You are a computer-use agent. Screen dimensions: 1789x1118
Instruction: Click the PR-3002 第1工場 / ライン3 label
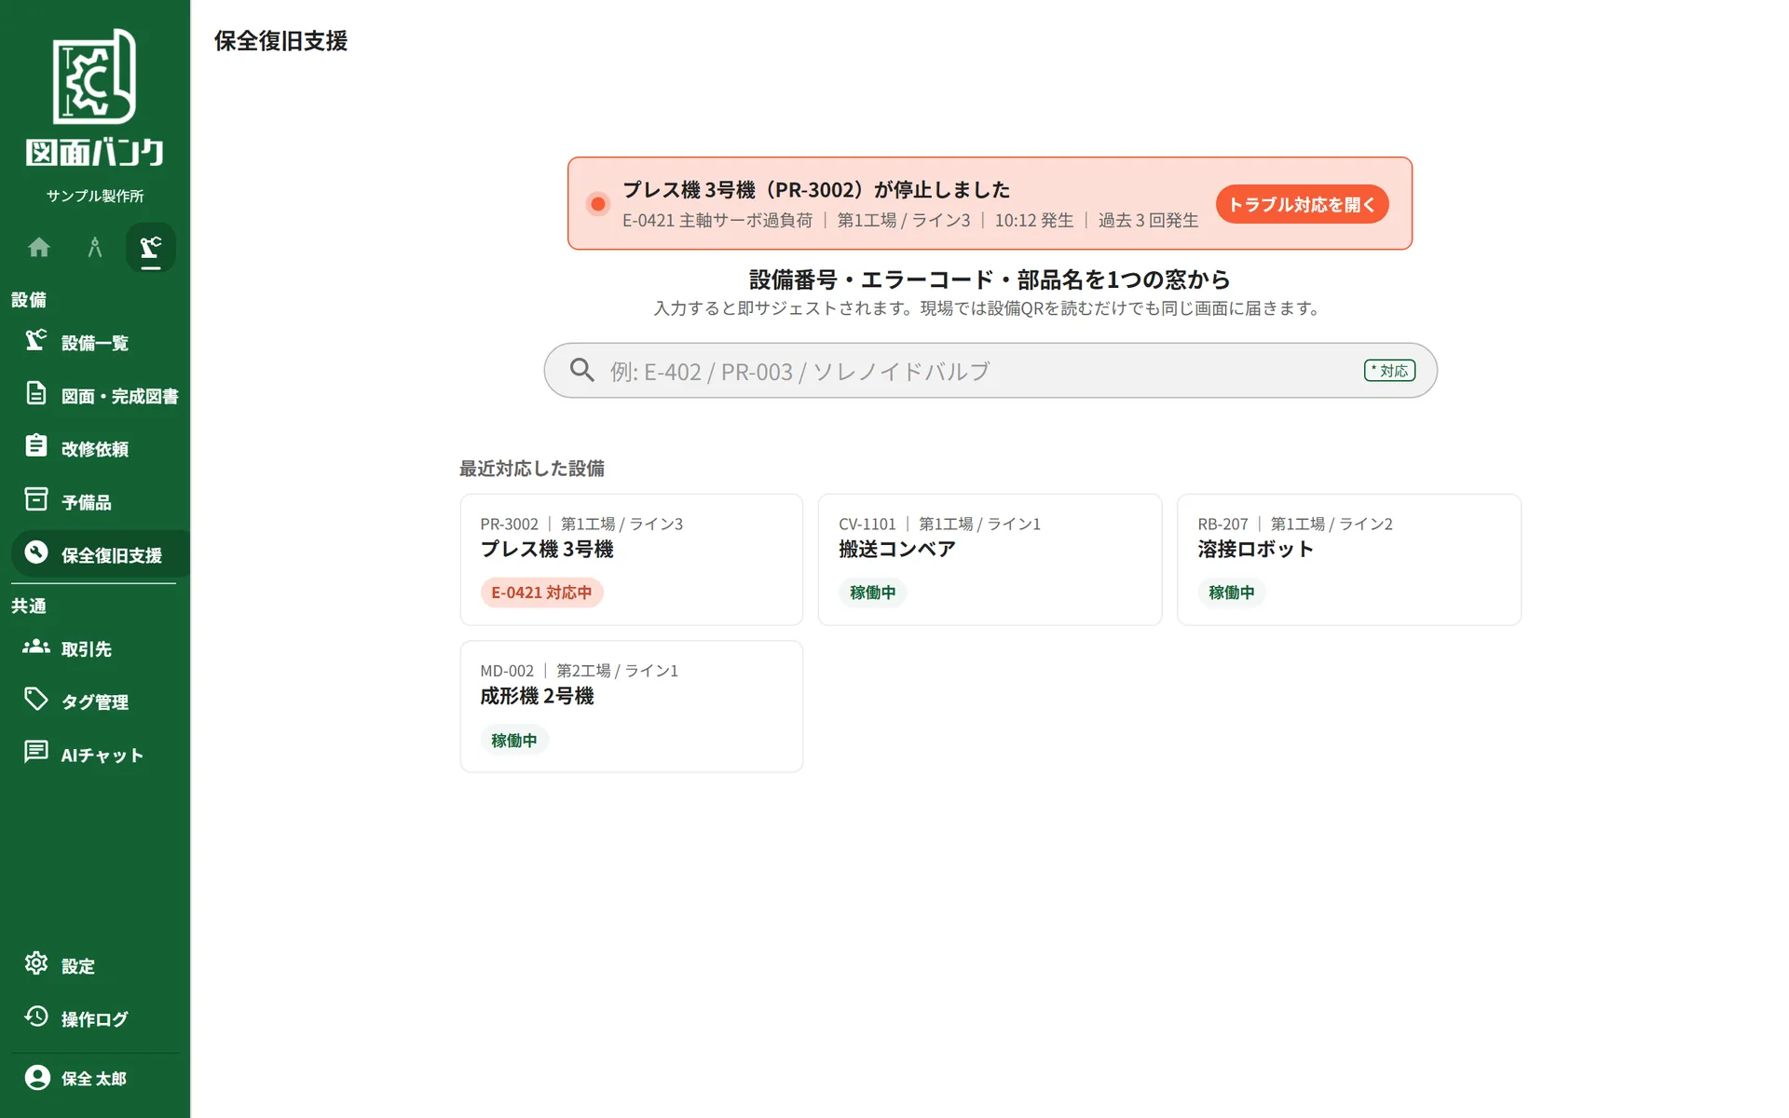point(581,525)
